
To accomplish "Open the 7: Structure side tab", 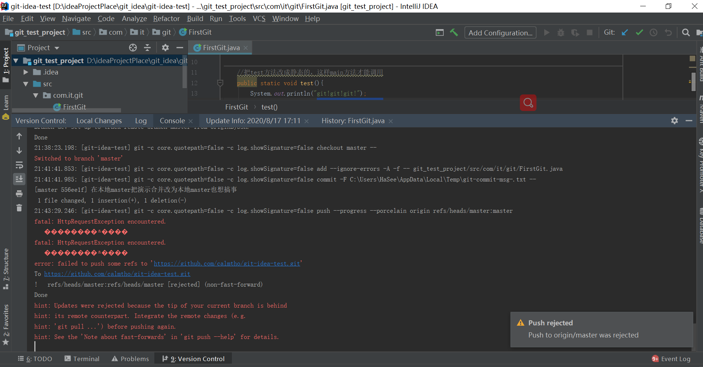I will coord(6,269).
